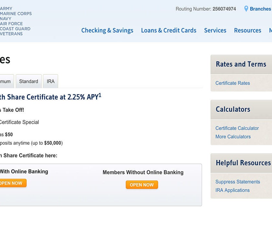Click the footnote 1 superscript after APY

point(100,95)
